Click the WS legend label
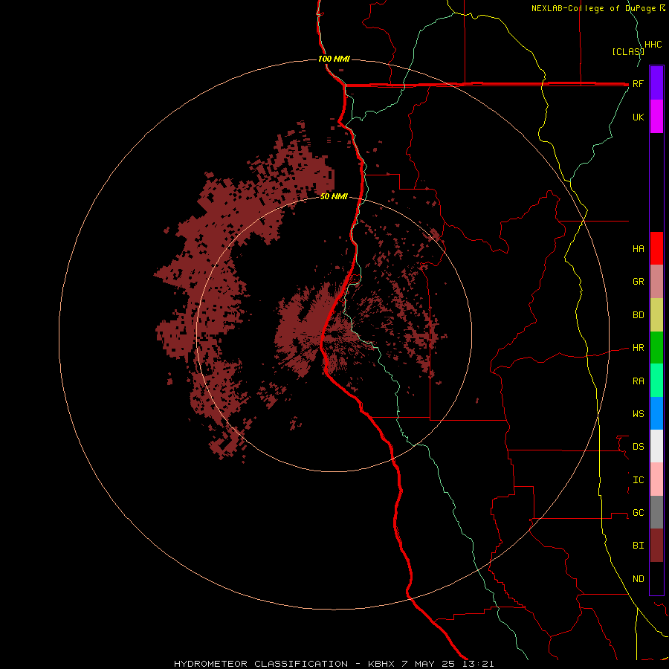669x669 pixels. [x=638, y=413]
